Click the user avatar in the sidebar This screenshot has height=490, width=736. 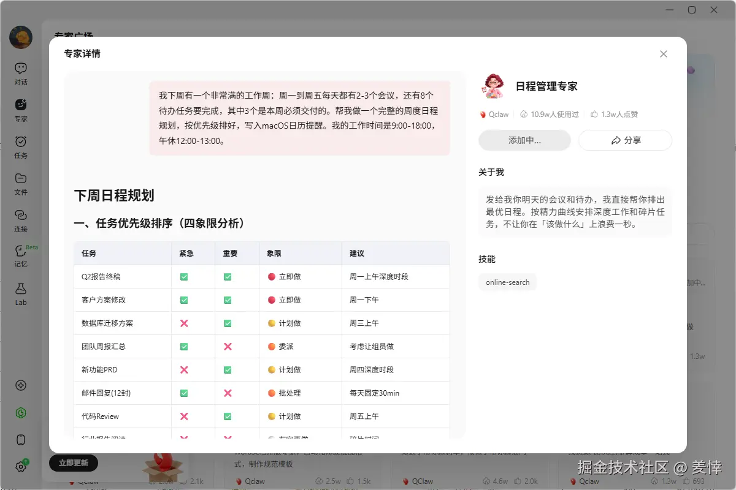(x=21, y=37)
